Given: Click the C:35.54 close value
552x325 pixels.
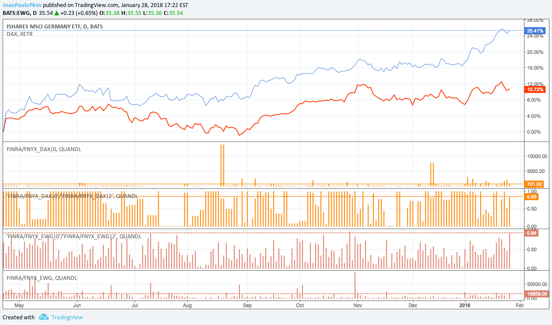Looking at the screenshot, I should click(x=173, y=13).
